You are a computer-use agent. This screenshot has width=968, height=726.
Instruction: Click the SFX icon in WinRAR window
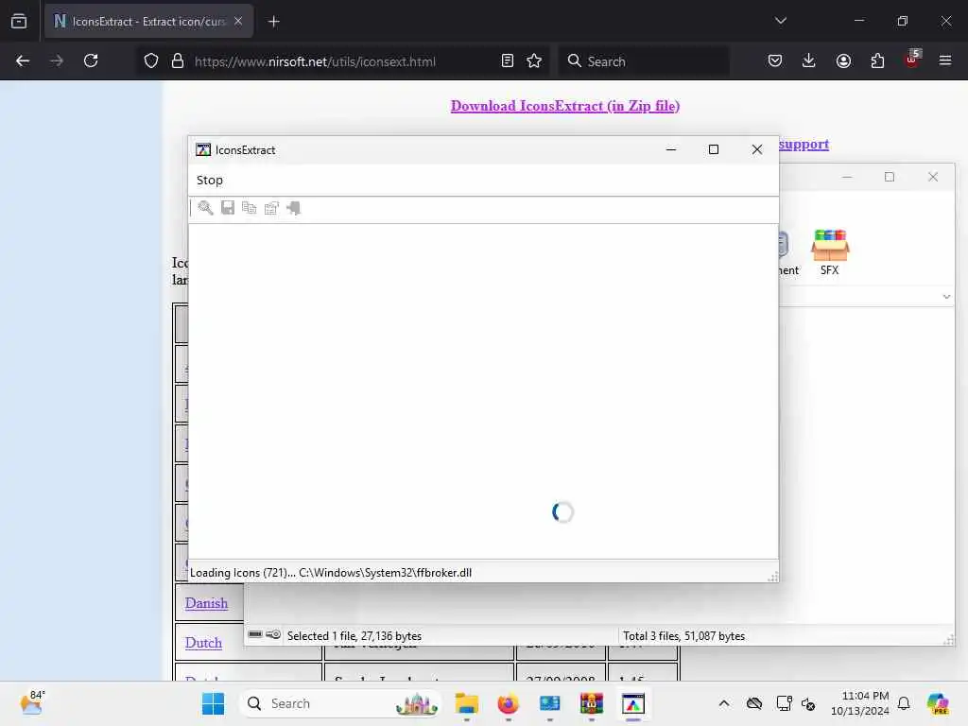tap(830, 251)
